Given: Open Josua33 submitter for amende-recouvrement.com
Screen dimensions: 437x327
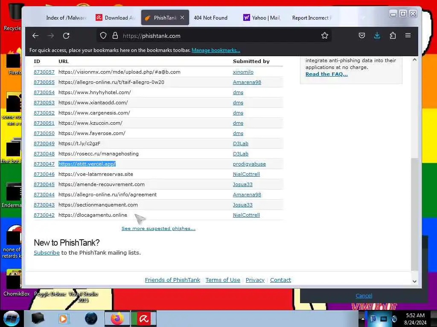Looking at the screenshot, I should pyautogui.click(x=242, y=184).
